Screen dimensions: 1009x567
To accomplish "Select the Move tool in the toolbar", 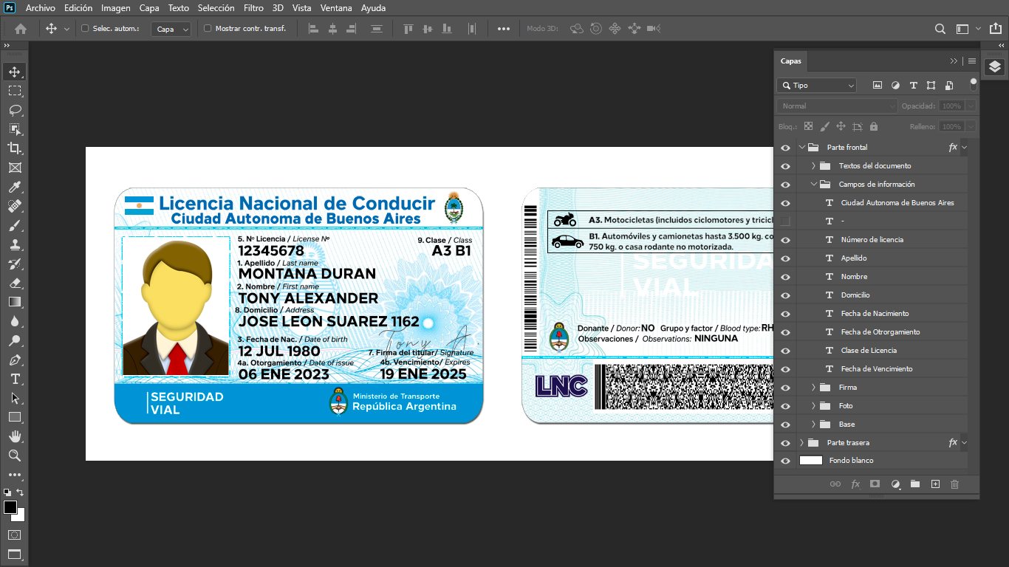I will pyautogui.click(x=15, y=72).
